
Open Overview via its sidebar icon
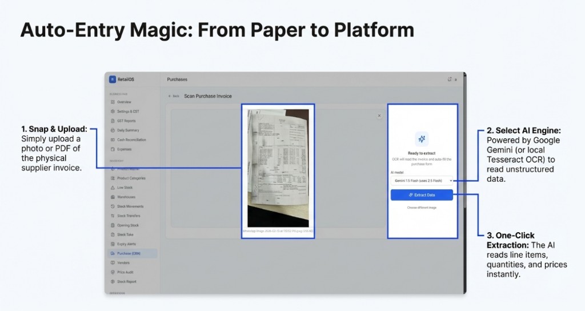pos(113,102)
